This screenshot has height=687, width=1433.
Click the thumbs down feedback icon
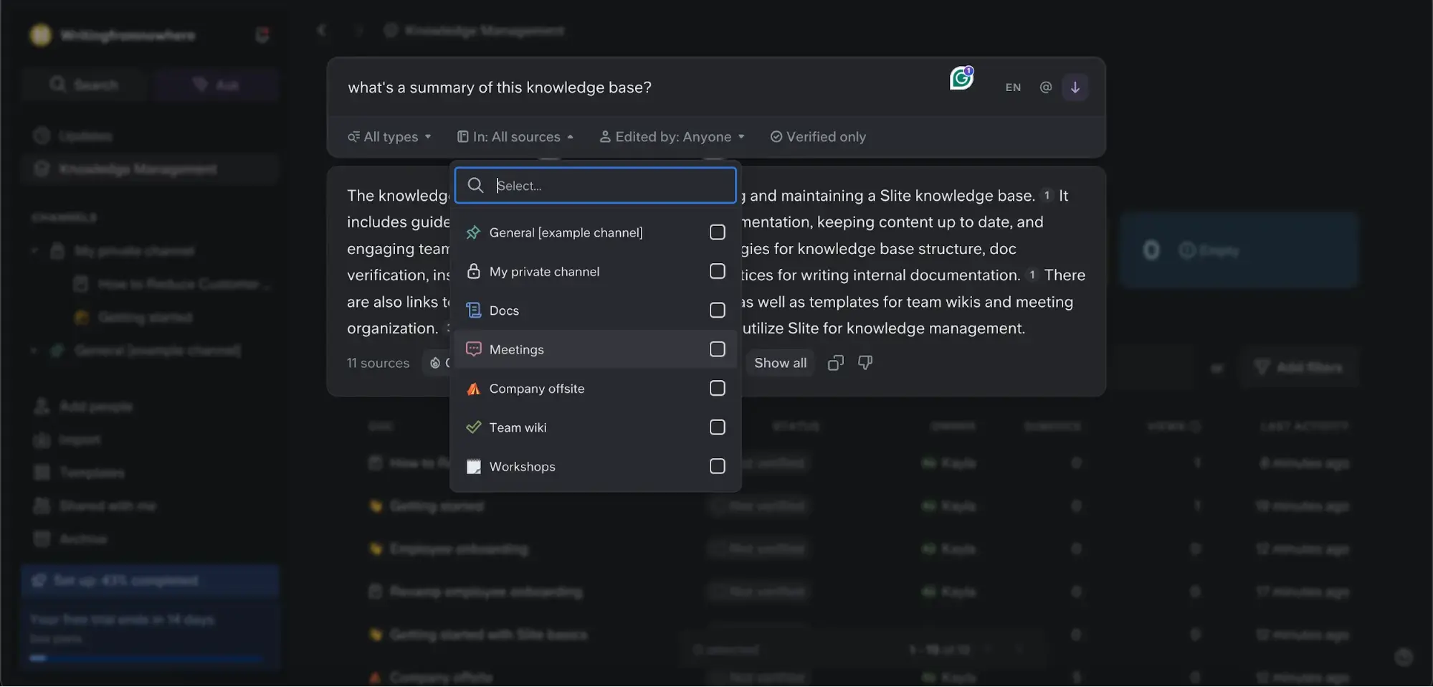(x=865, y=363)
